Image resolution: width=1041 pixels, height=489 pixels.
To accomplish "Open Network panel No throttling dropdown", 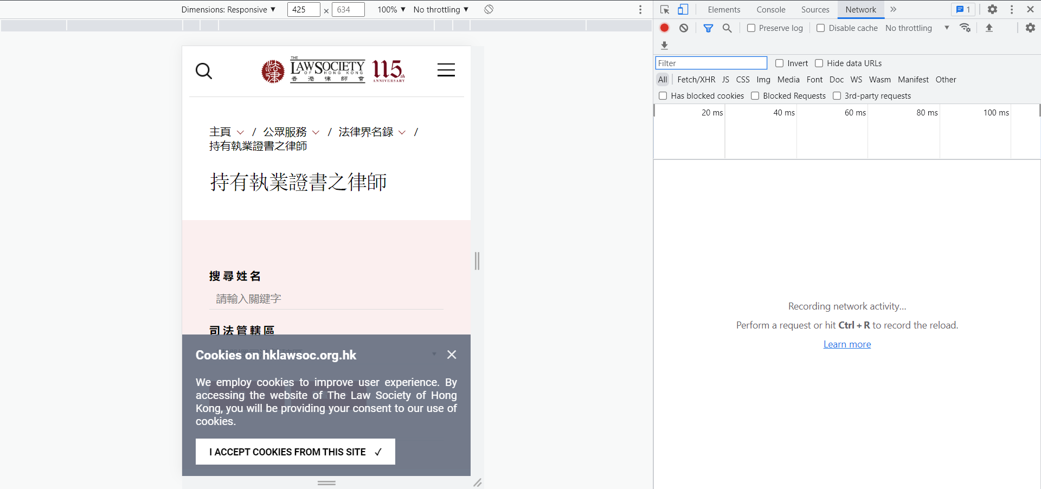I will tap(917, 28).
